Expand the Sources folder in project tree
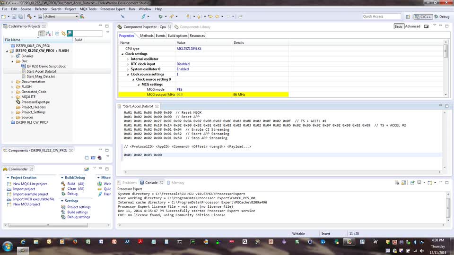Image resolution: width=454 pixels, height=255 pixels. 12,117
